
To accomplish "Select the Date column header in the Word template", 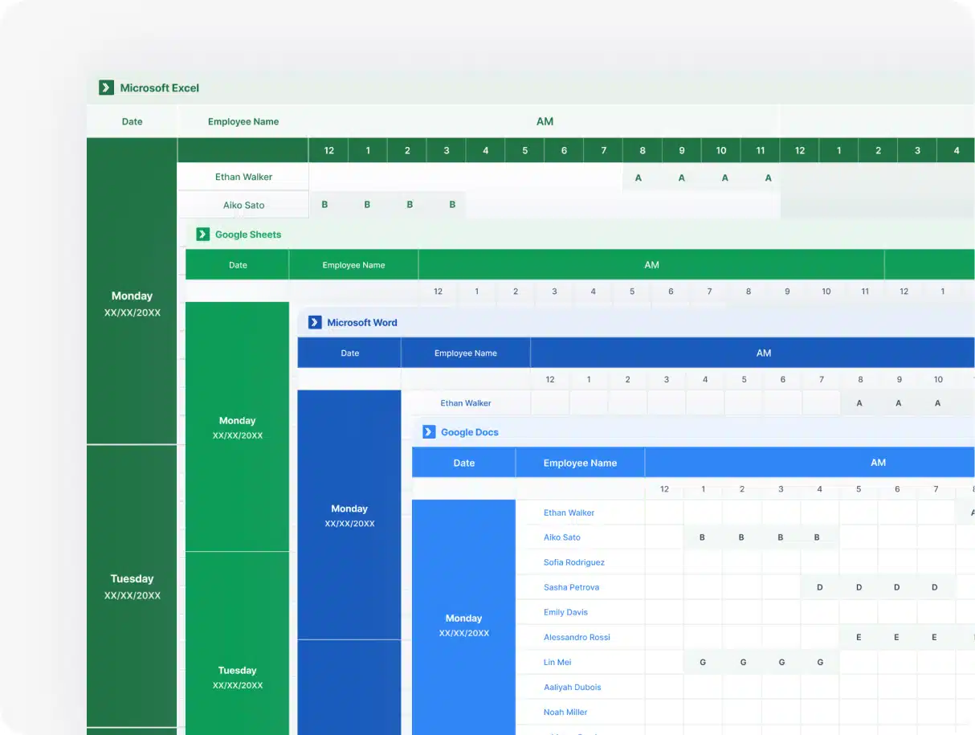I will pos(349,352).
